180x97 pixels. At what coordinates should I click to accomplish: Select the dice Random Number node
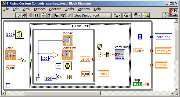[100, 47]
